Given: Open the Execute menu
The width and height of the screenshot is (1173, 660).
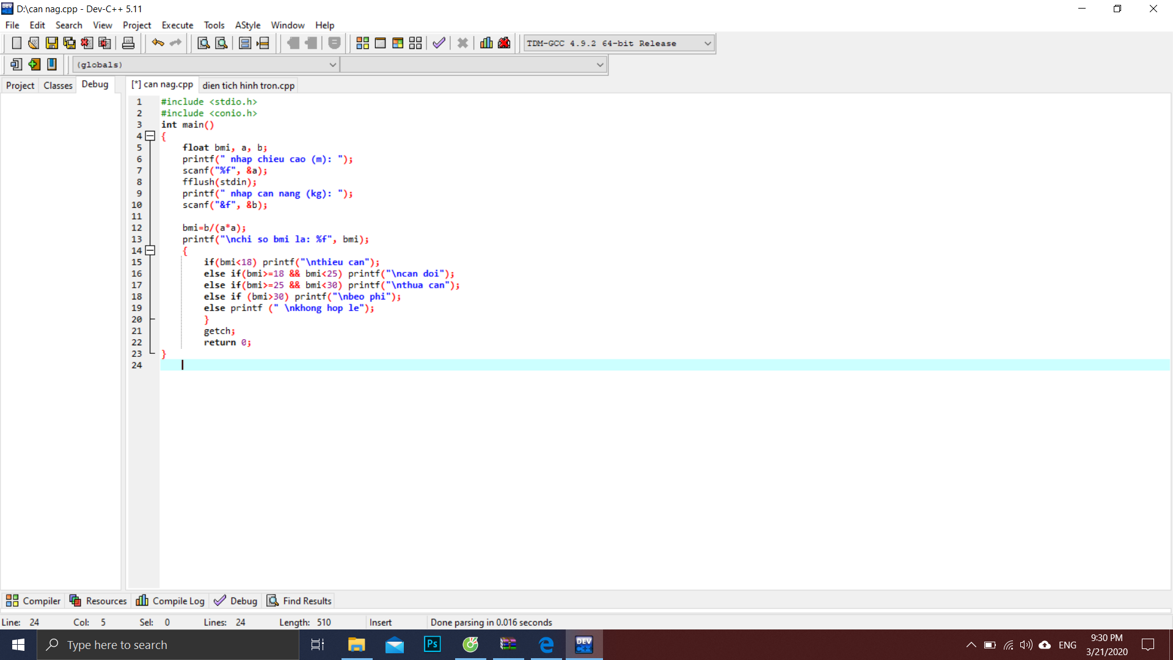Looking at the screenshot, I should pyautogui.click(x=177, y=25).
